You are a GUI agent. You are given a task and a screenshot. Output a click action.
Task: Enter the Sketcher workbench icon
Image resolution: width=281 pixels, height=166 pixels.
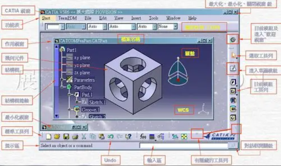tap(233, 68)
